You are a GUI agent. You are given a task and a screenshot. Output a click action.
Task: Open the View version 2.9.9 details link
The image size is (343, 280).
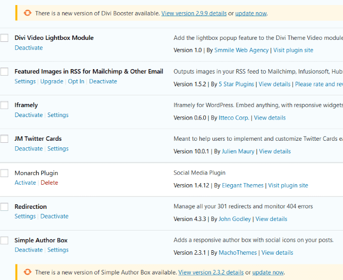coord(194,13)
